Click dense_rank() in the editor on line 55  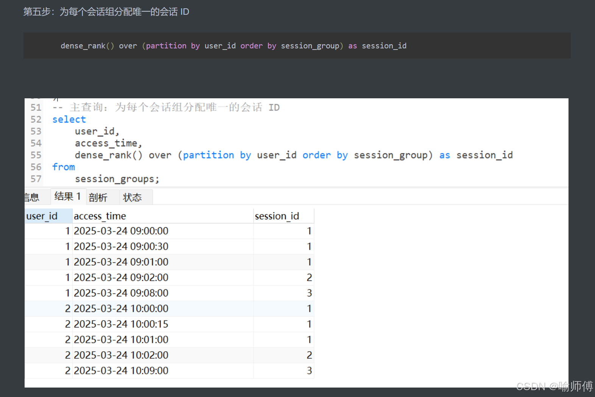click(109, 155)
